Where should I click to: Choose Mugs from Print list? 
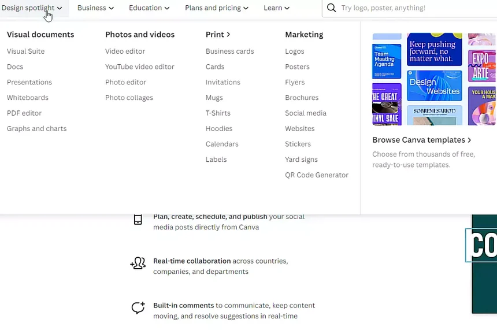(214, 98)
